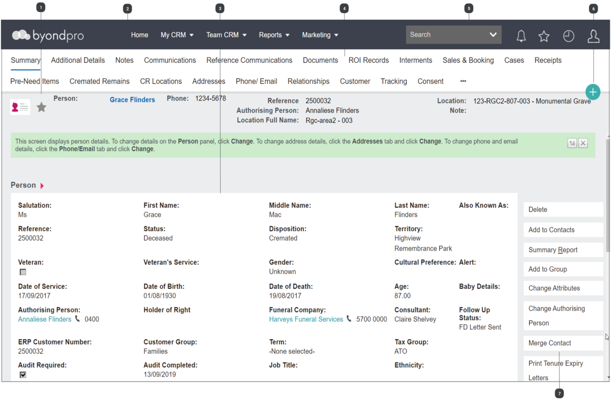Click the Add to Group button

[563, 269]
